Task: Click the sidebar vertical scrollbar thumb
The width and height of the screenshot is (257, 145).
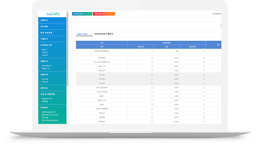Action: [67, 49]
